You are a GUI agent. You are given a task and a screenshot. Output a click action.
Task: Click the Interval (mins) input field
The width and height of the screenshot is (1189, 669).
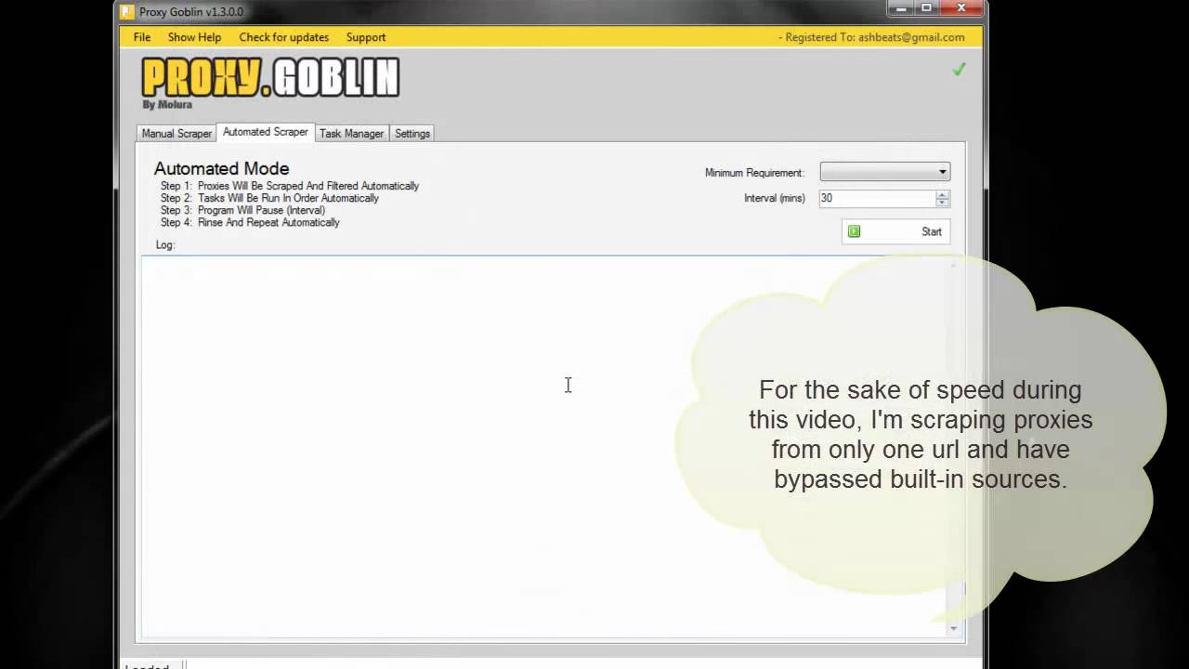(877, 198)
